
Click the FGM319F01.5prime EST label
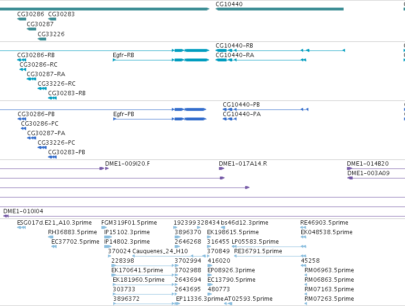[x=129, y=223]
